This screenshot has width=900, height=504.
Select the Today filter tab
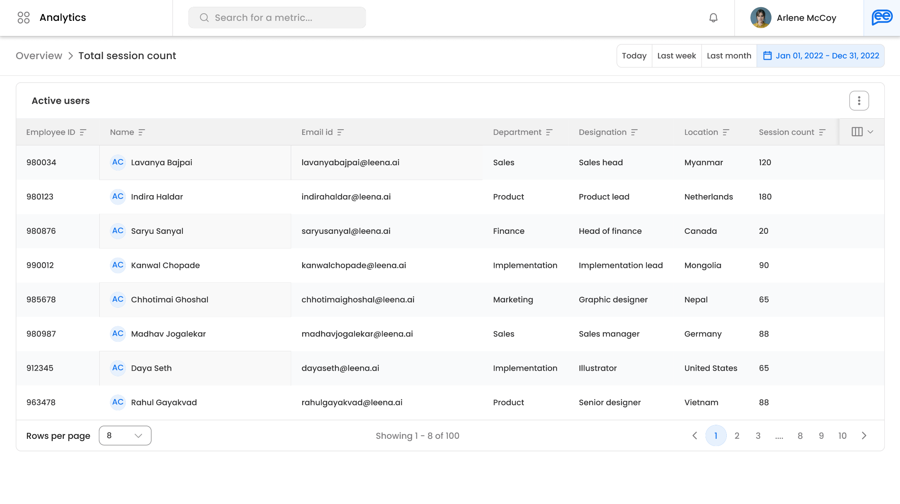[x=634, y=56]
